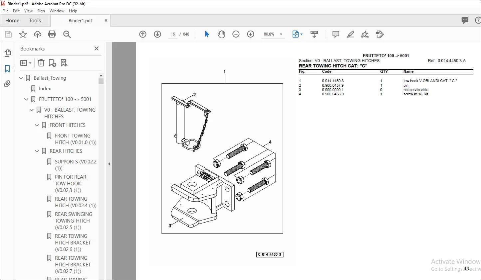Screen dimensions: 481x280
Task: Click the find current bookmark icon
Action: 64,63
